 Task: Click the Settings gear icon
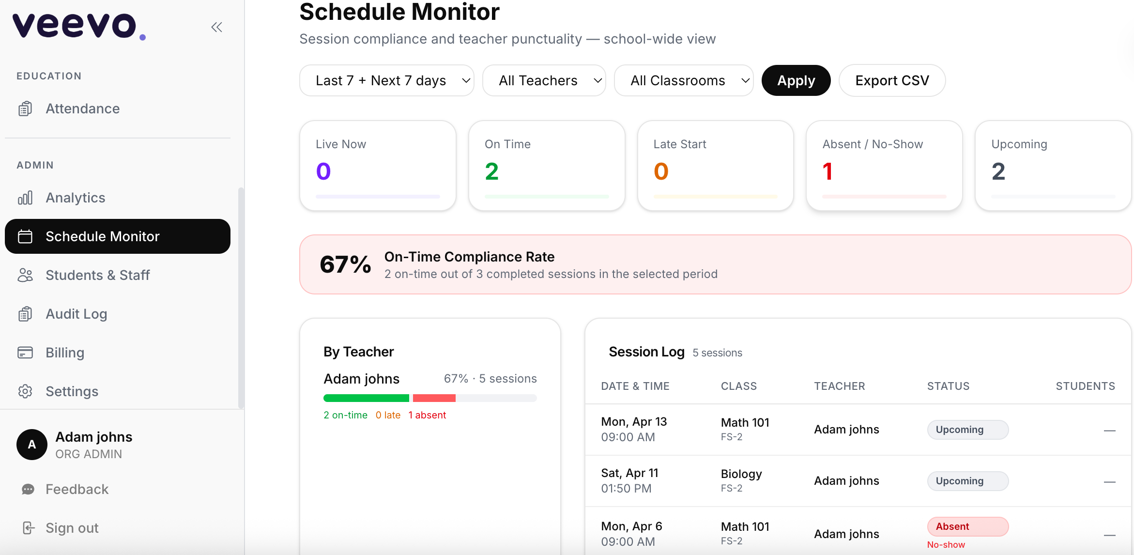tap(25, 391)
